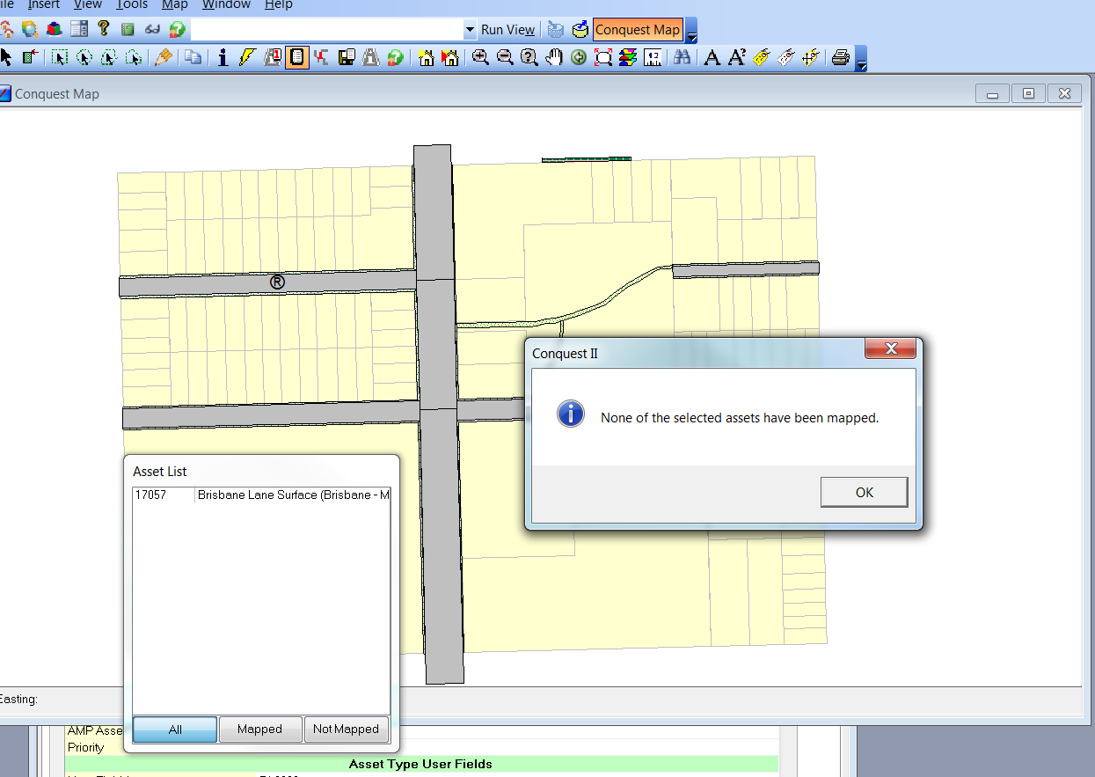Click the green previous view arrow
Image resolution: width=1095 pixels, height=777 pixels.
tap(579, 58)
